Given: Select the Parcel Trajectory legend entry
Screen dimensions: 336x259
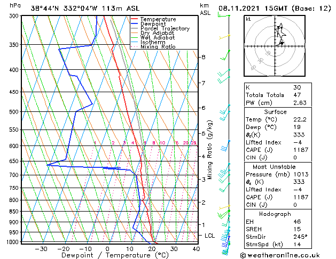Looking at the screenshot, I should click(160, 28).
